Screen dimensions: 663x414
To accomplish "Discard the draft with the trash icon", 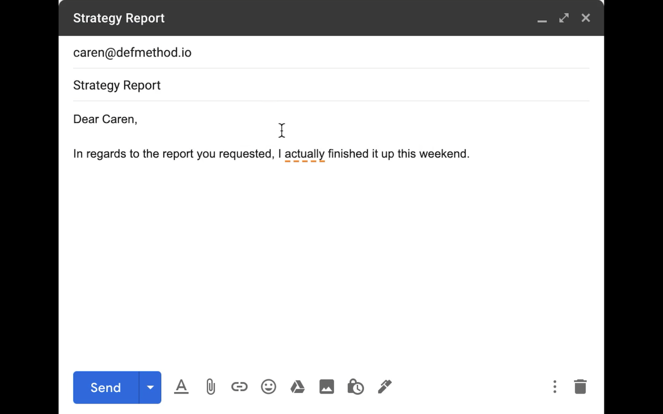I will pos(580,386).
